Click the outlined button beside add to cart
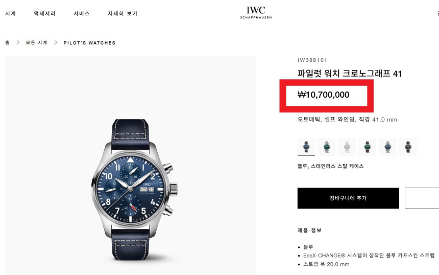 coord(422,198)
